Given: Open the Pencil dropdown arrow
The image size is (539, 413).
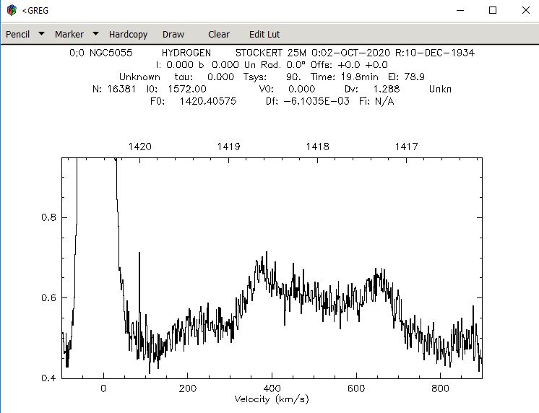Looking at the screenshot, I should [42, 34].
